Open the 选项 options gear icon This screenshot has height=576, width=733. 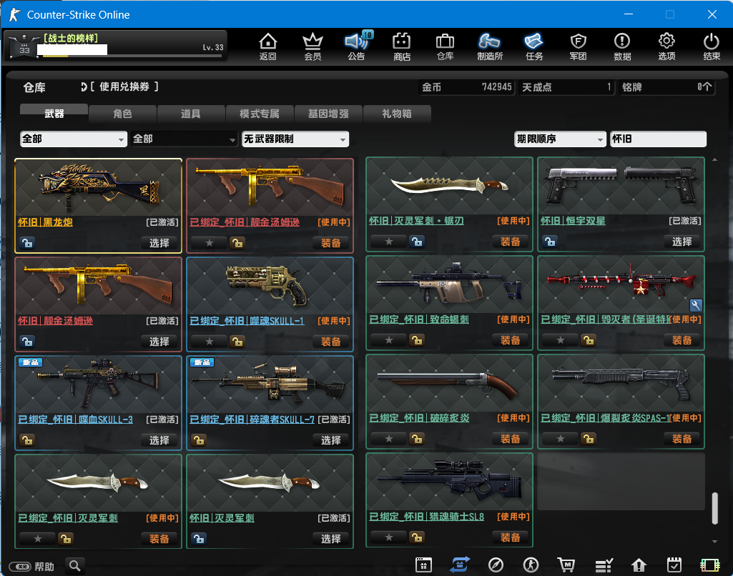(x=666, y=46)
